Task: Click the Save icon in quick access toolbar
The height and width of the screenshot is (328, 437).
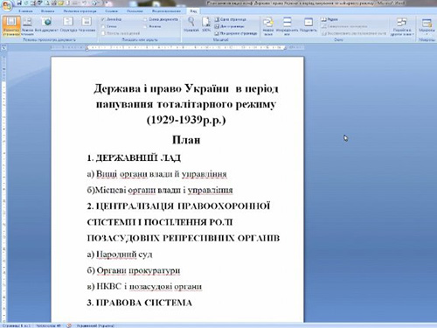Action: (x=19, y=3)
